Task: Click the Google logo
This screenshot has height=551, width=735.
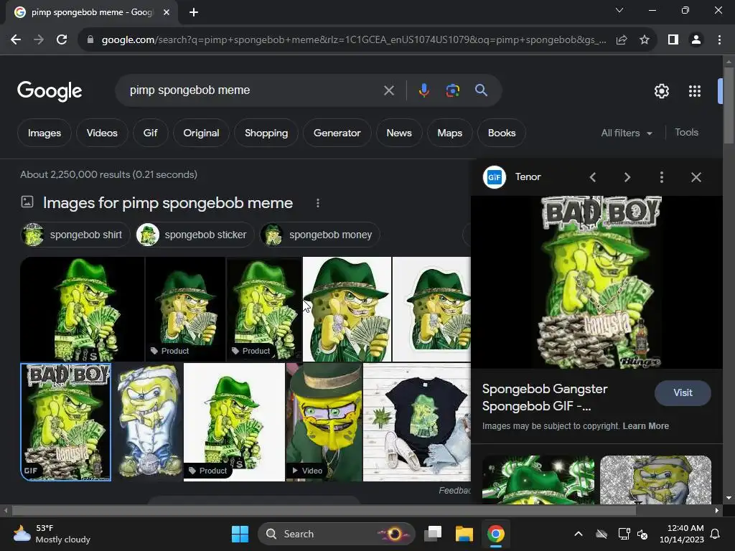Action: [x=50, y=91]
